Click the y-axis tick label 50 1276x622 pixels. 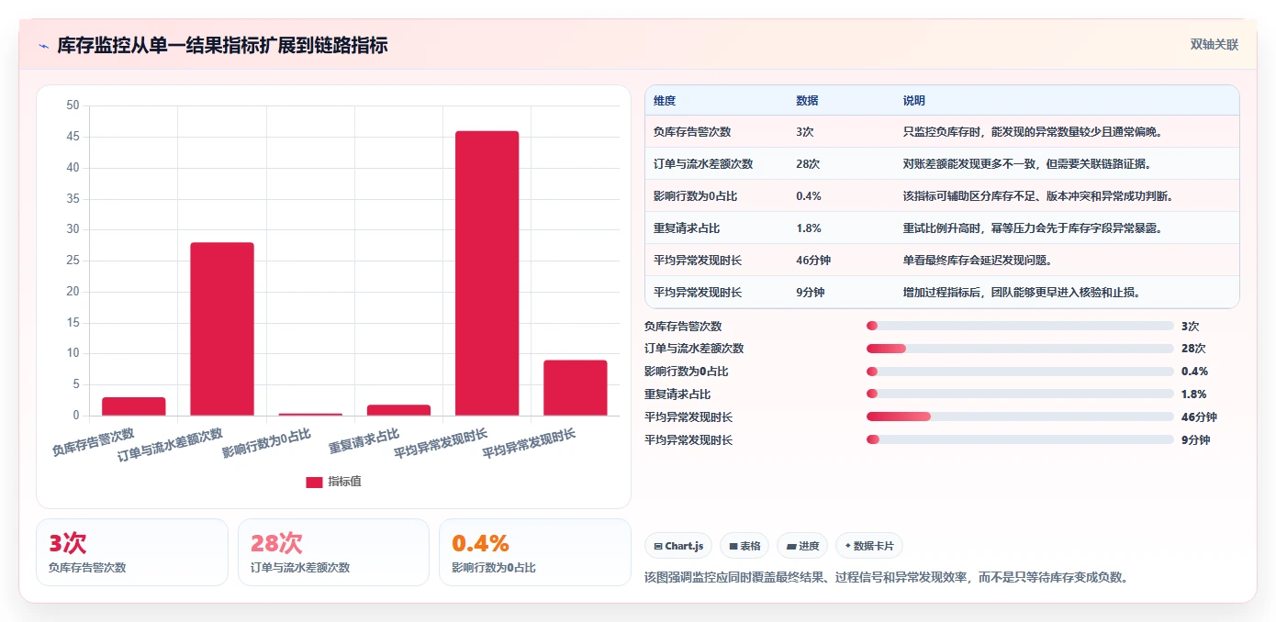[73, 106]
